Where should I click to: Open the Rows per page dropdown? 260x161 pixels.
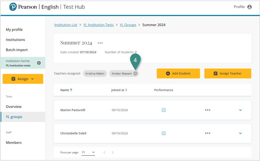tap(88, 152)
